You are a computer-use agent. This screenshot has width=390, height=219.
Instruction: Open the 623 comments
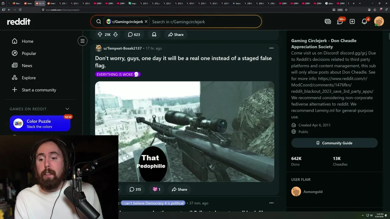(134, 35)
